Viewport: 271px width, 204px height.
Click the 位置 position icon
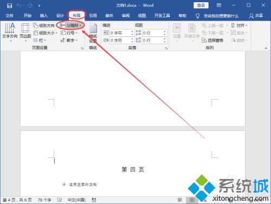coord(177,32)
